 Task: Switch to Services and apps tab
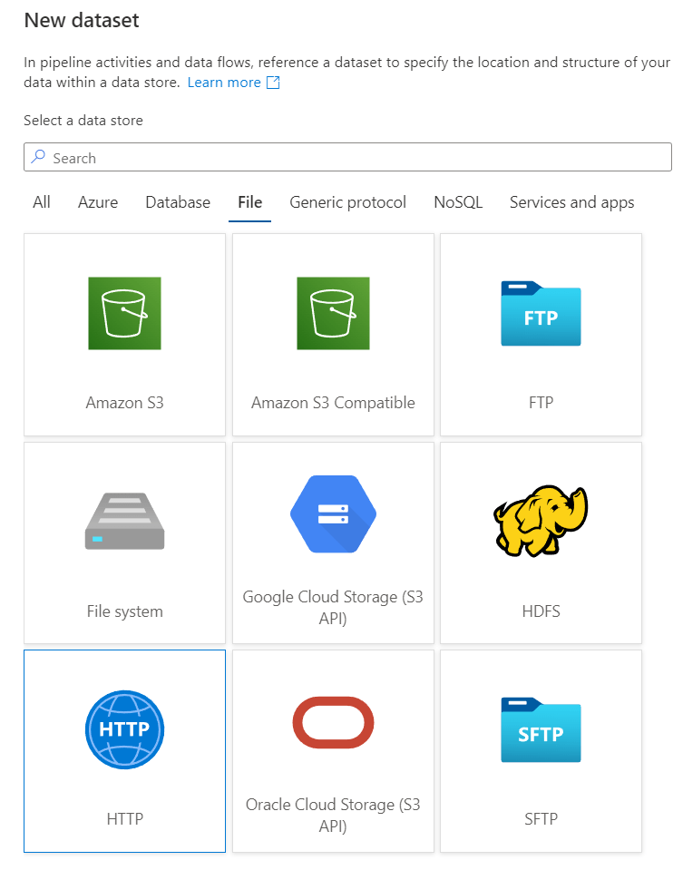(x=571, y=202)
